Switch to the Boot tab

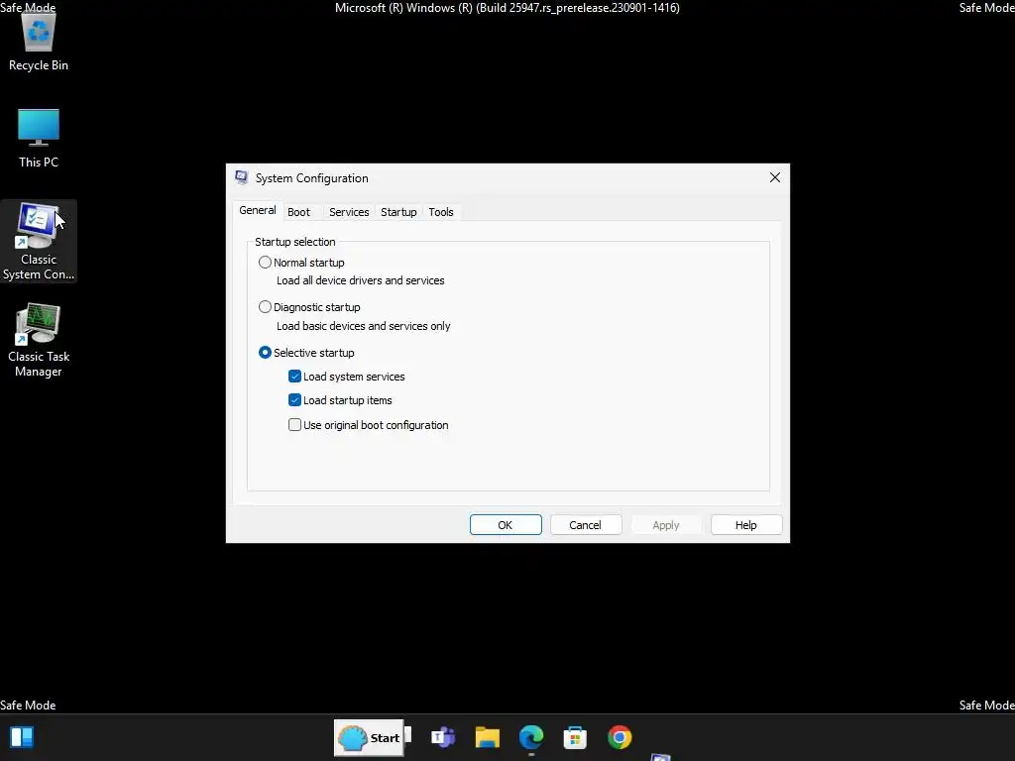pos(298,212)
